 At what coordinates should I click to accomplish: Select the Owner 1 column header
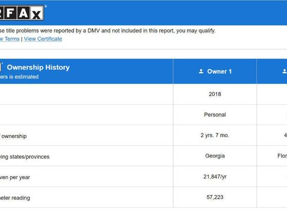coord(215,71)
